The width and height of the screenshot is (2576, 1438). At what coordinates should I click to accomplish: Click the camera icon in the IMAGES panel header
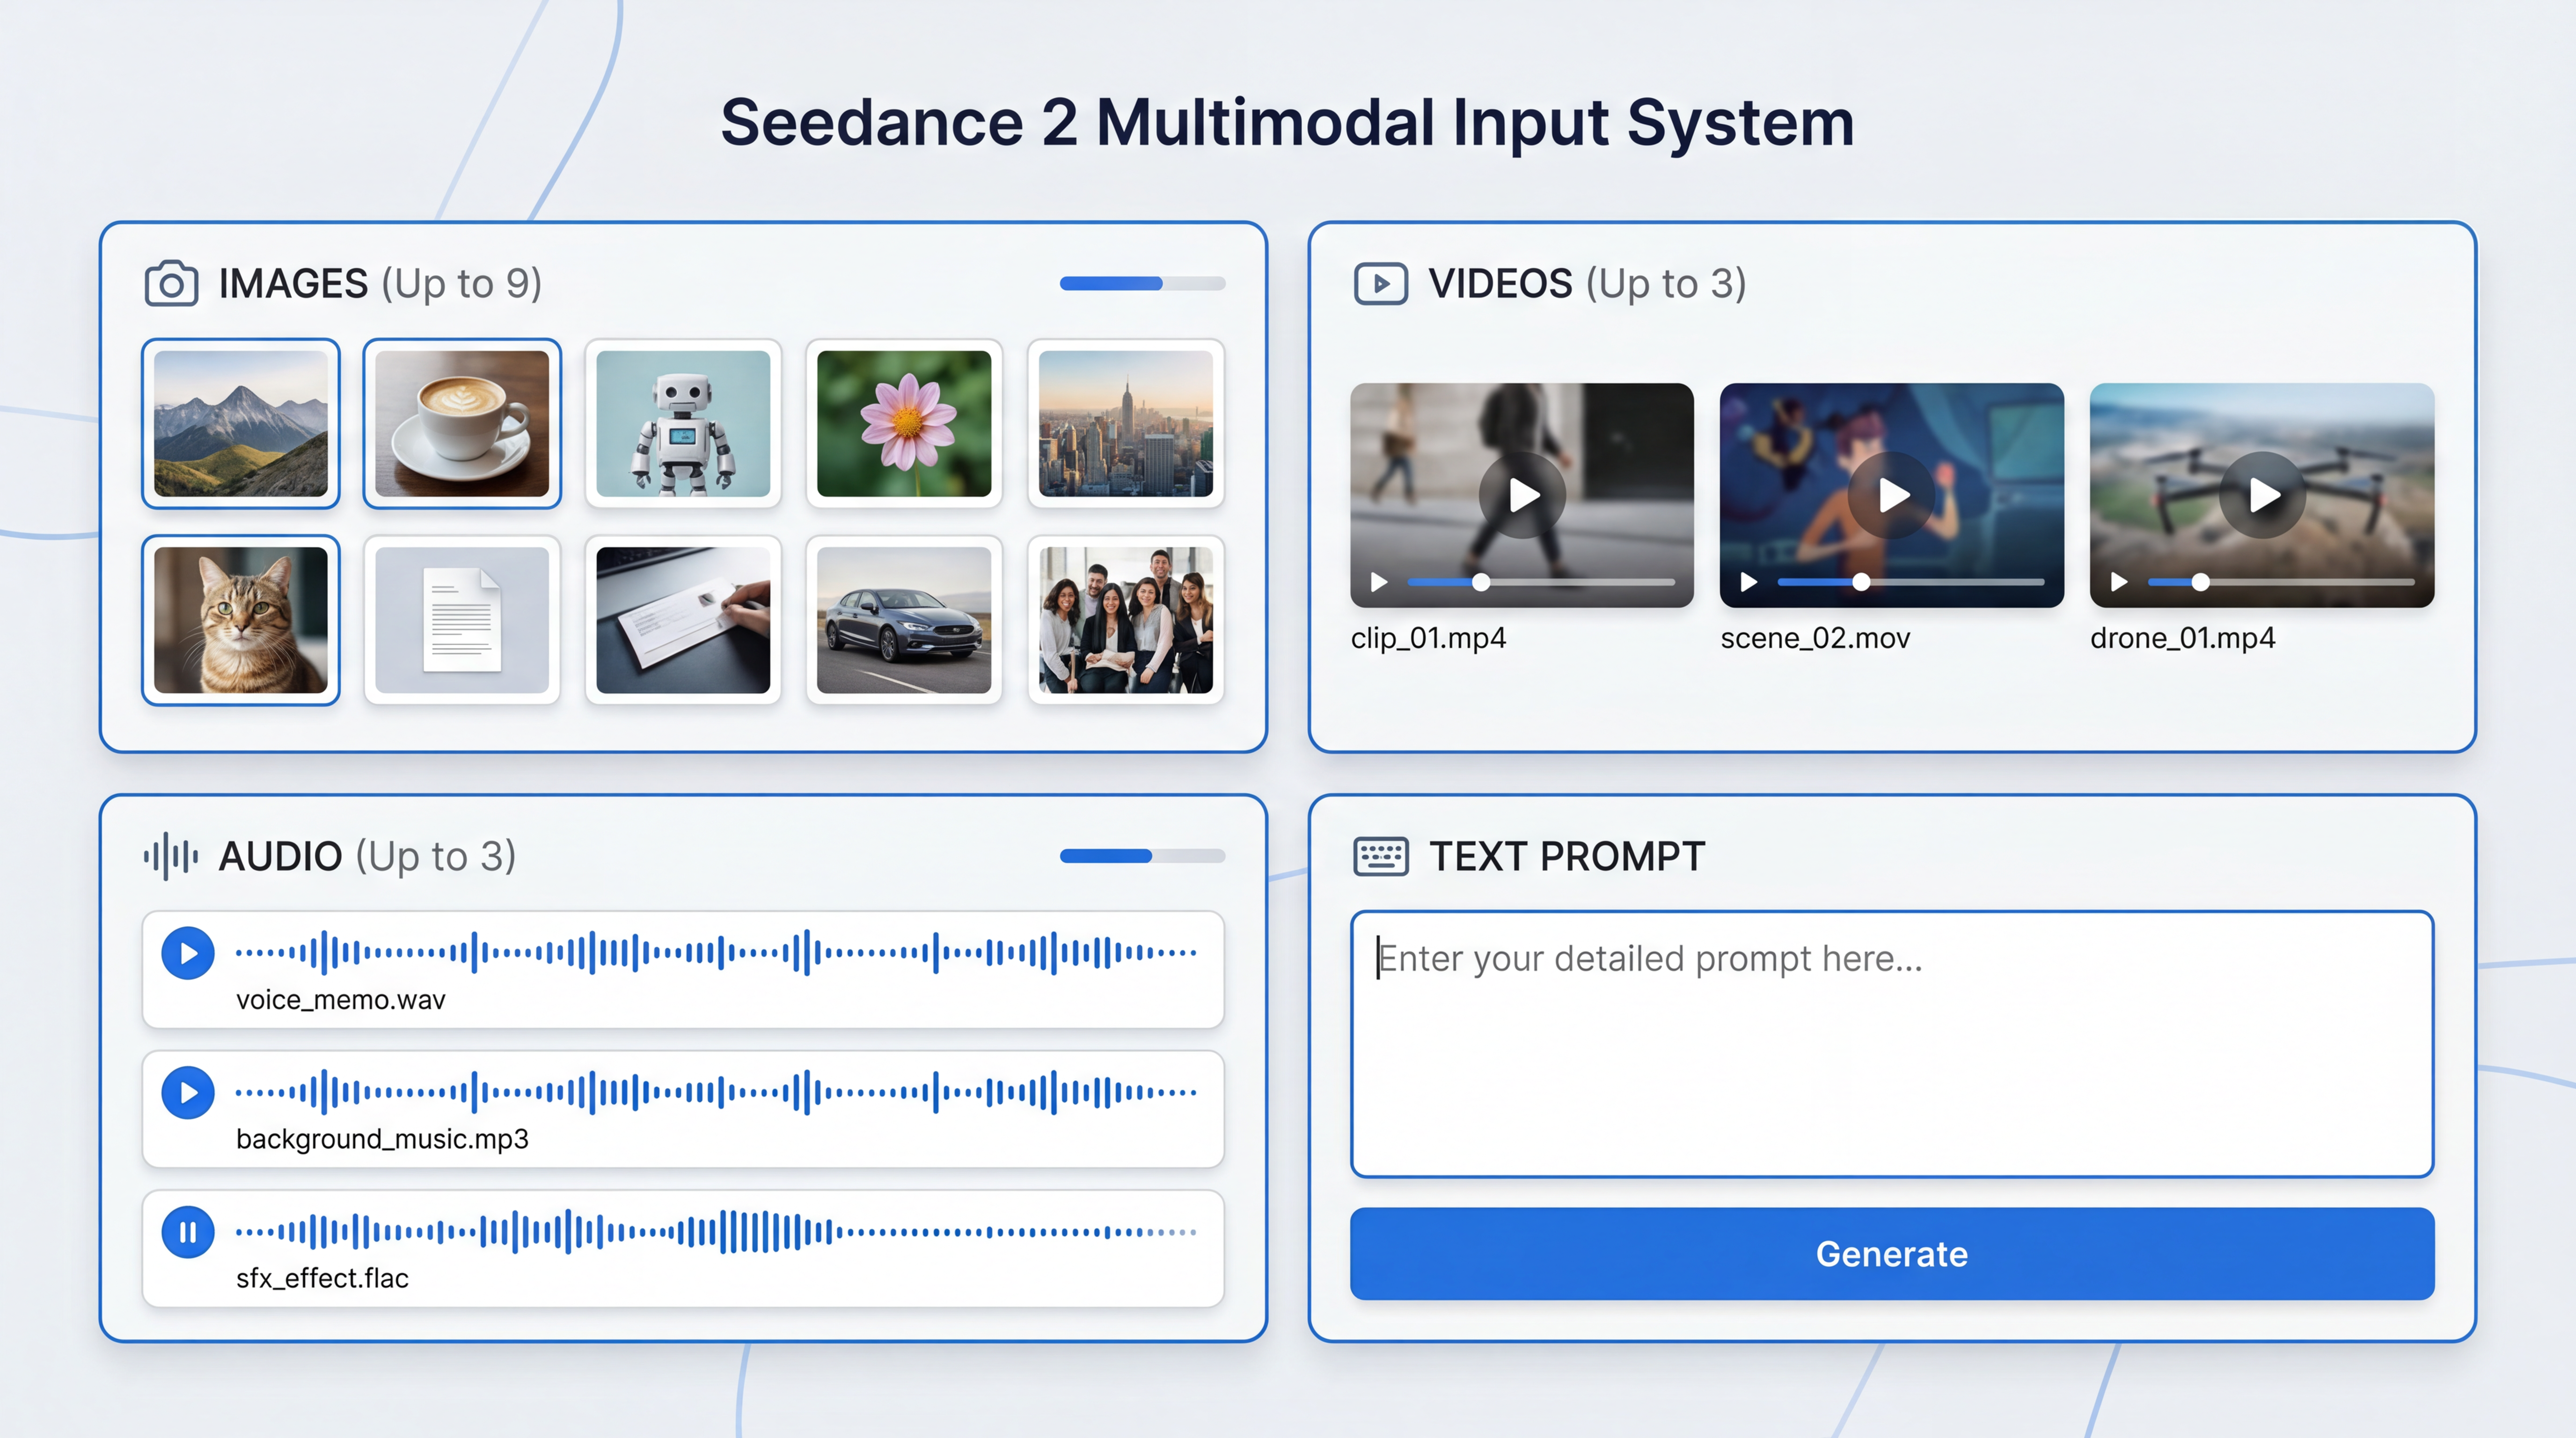[170, 283]
